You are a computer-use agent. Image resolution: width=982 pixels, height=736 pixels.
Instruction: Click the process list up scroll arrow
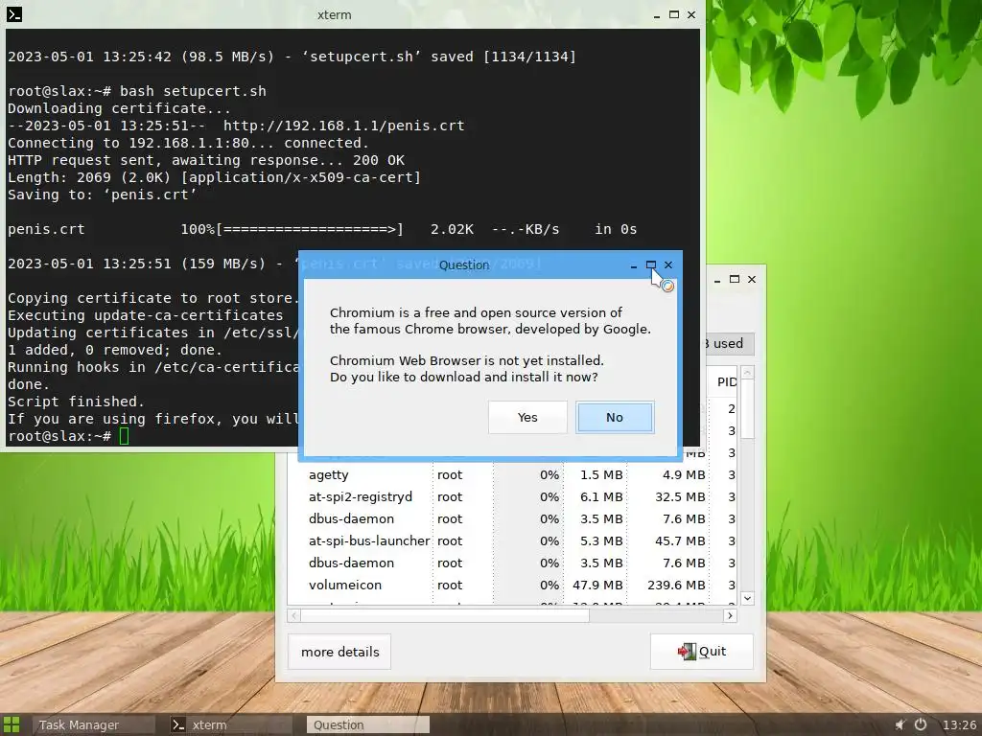[747, 373]
